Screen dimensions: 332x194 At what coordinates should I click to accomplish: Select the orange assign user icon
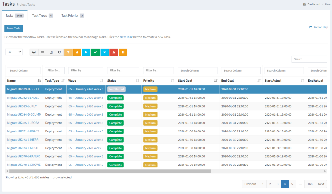pos(77,52)
